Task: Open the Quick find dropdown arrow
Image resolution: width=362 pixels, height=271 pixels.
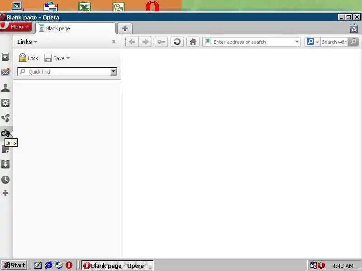Action: (114, 72)
